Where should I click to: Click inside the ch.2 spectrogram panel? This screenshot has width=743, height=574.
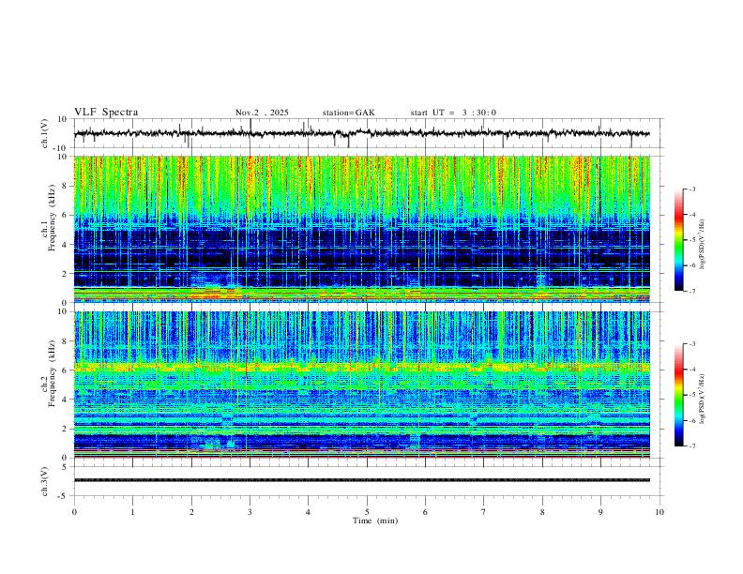(361, 385)
